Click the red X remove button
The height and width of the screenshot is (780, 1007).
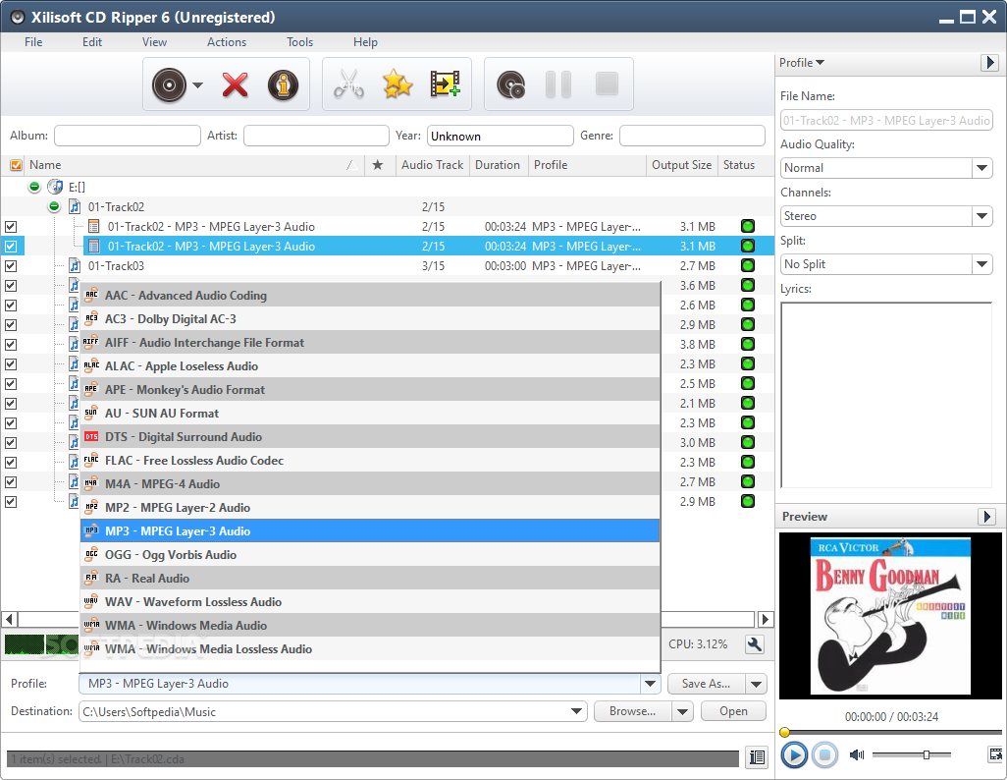tap(235, 84)
